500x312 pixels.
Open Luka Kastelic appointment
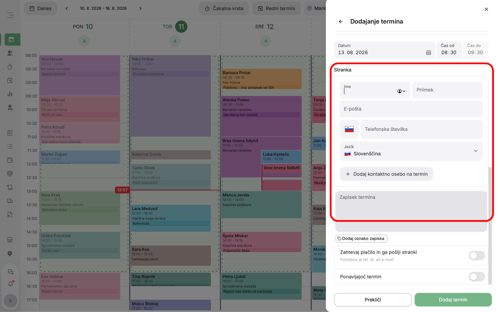[x=281, y=157]
